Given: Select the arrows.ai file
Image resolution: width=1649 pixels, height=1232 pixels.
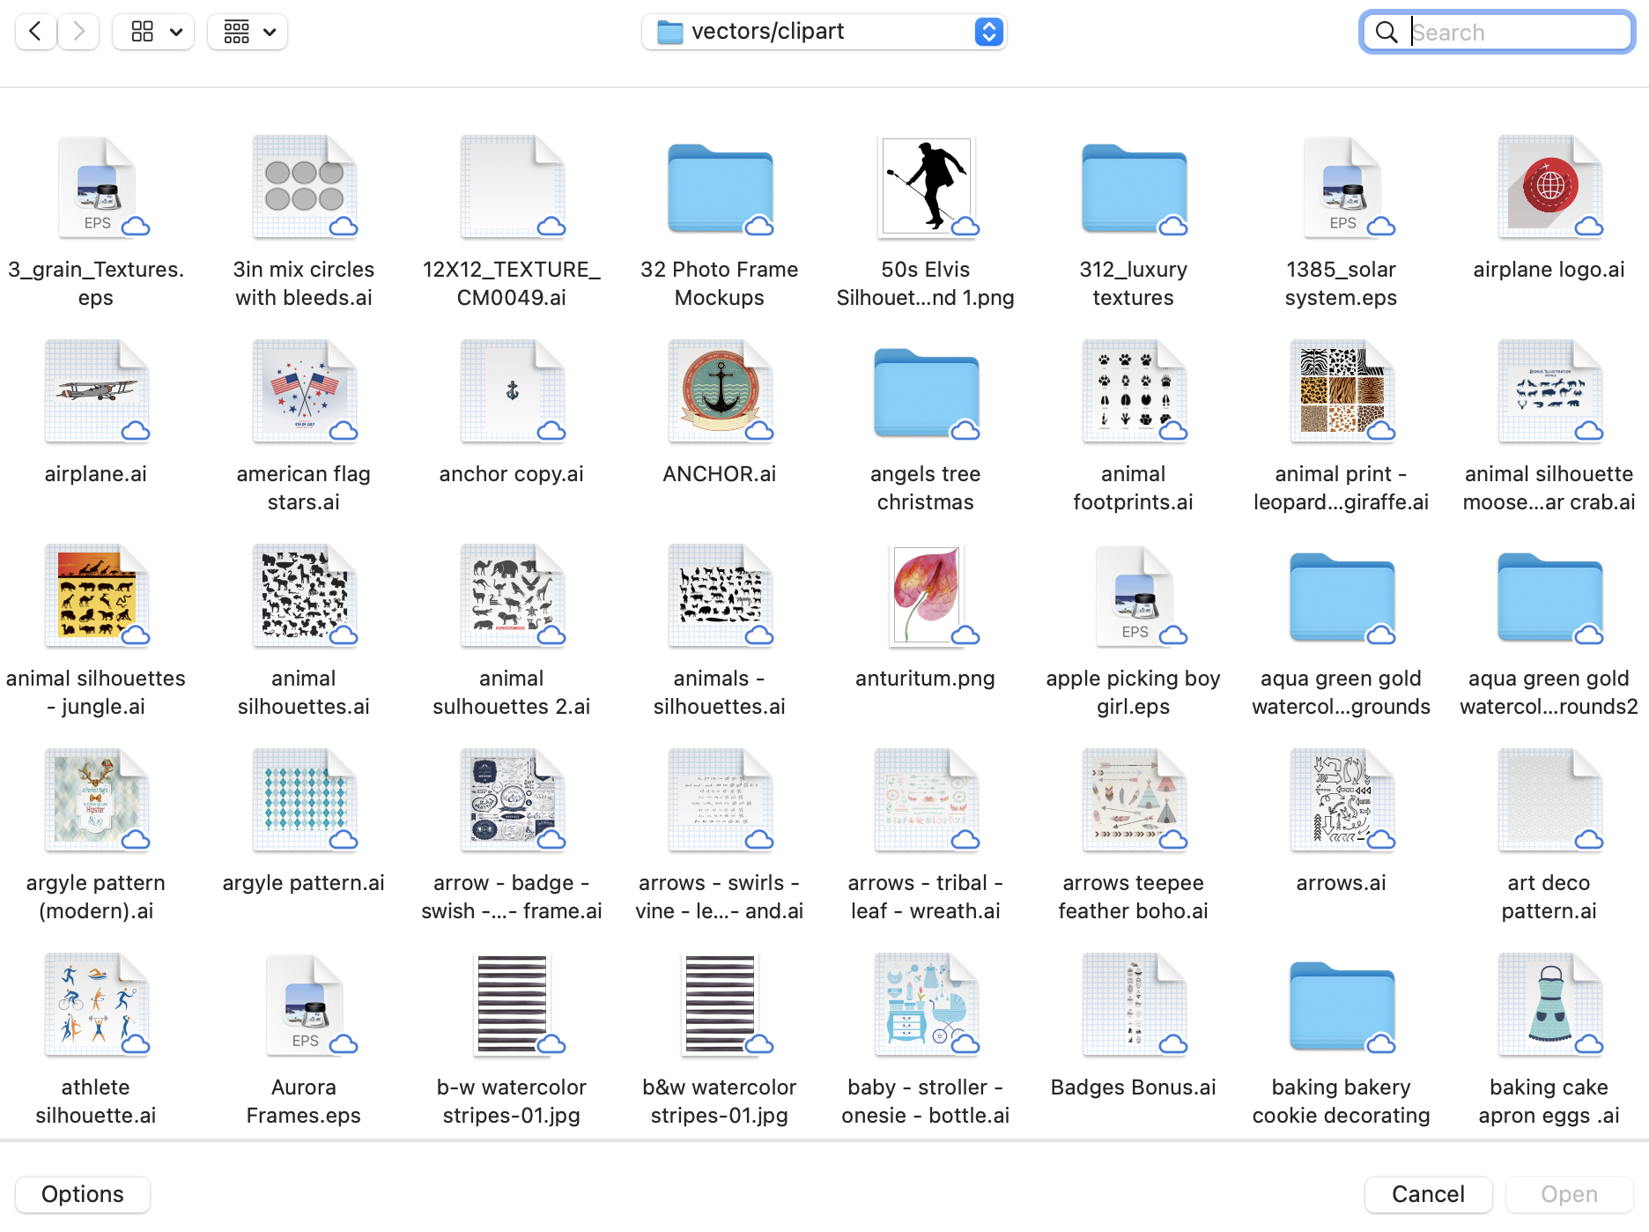Looking at the screenshot, I should point(1340,801).
